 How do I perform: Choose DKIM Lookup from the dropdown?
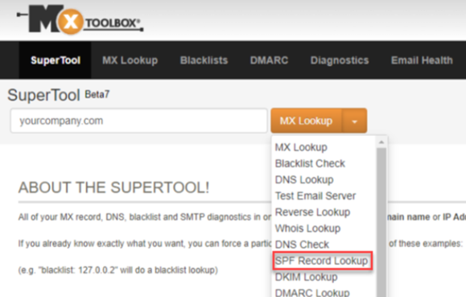[306, 277]
